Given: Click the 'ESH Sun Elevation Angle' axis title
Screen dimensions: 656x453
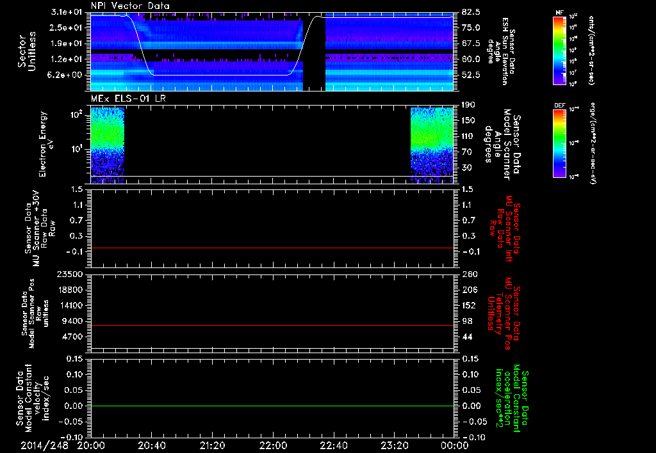Looking at the screenshot, I should click(x=501, y=51).
